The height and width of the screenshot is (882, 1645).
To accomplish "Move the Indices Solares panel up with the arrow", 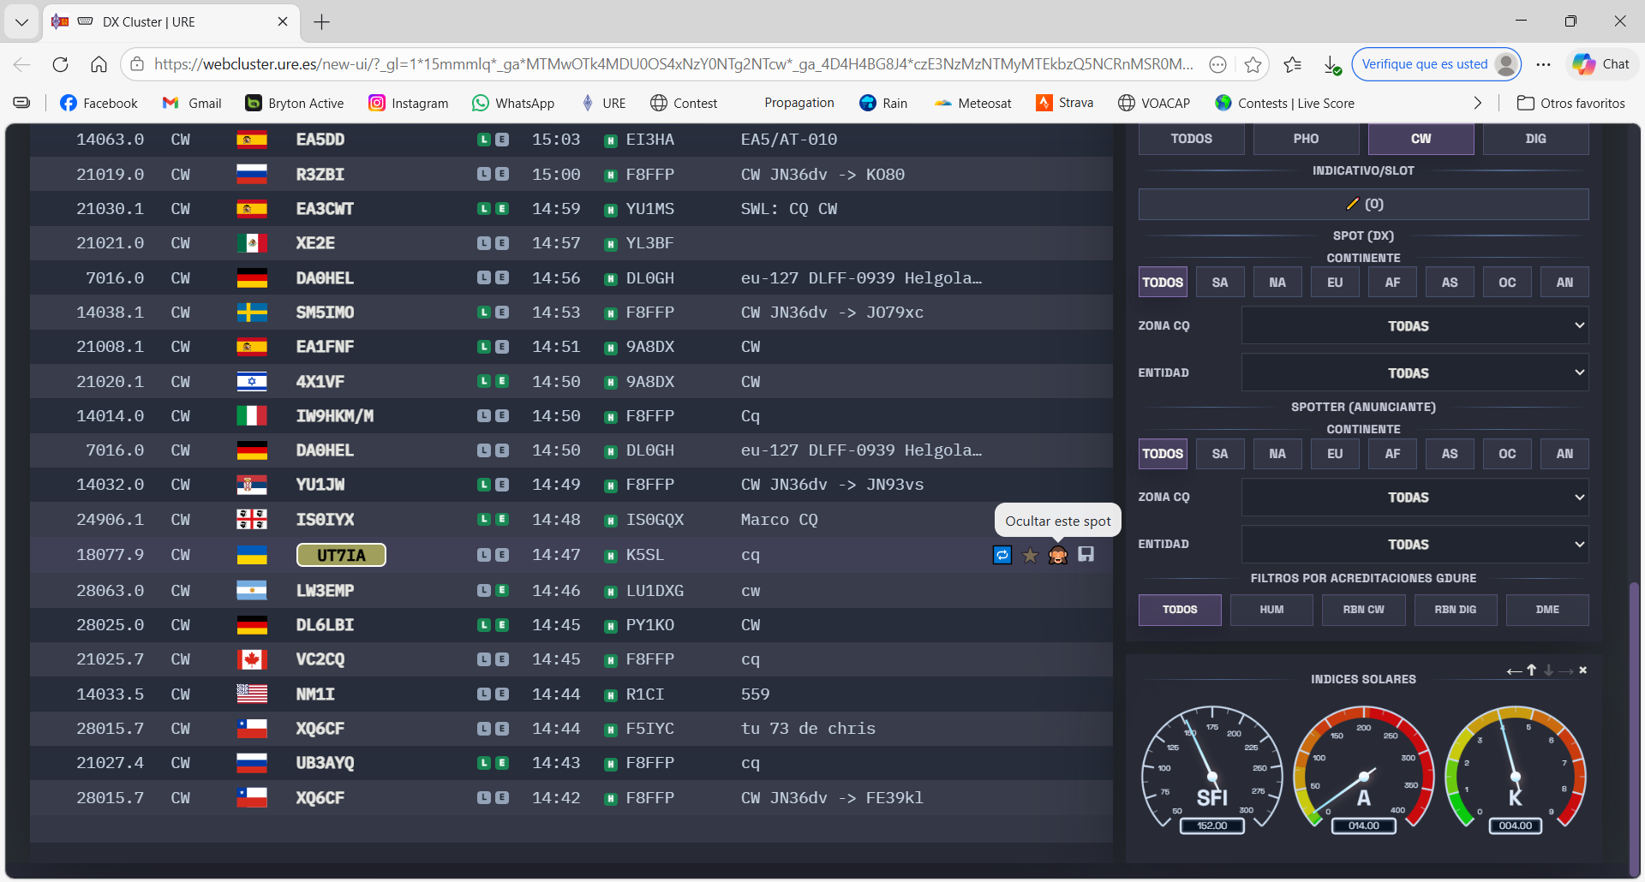I will point(1532,670).
